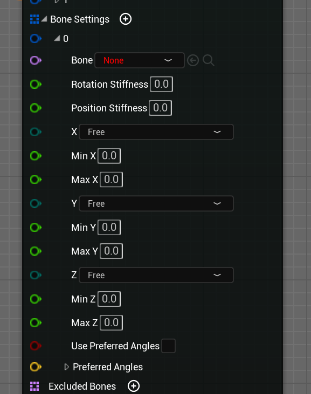Open the Z axis Free dropdown
311x394 pixels.
[156, 275]
